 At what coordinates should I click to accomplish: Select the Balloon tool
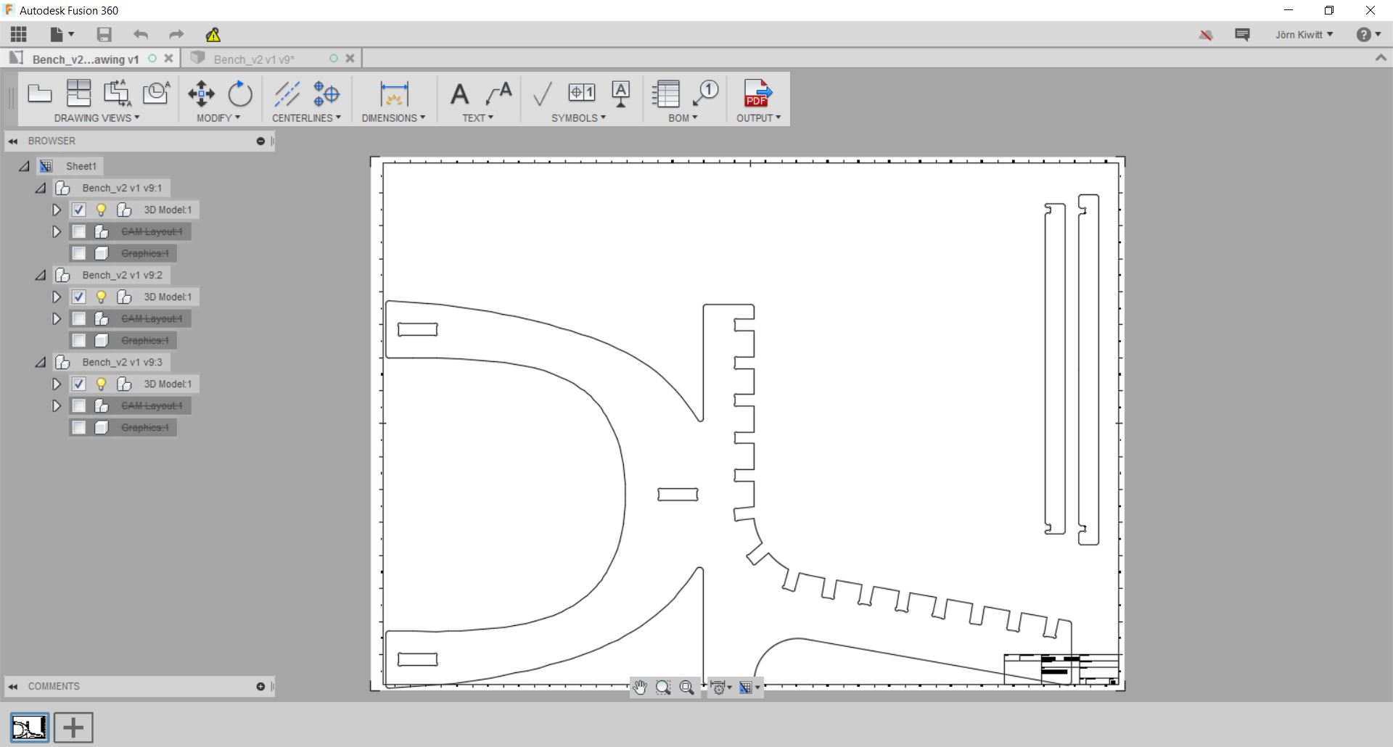click(x=705, y=93)
